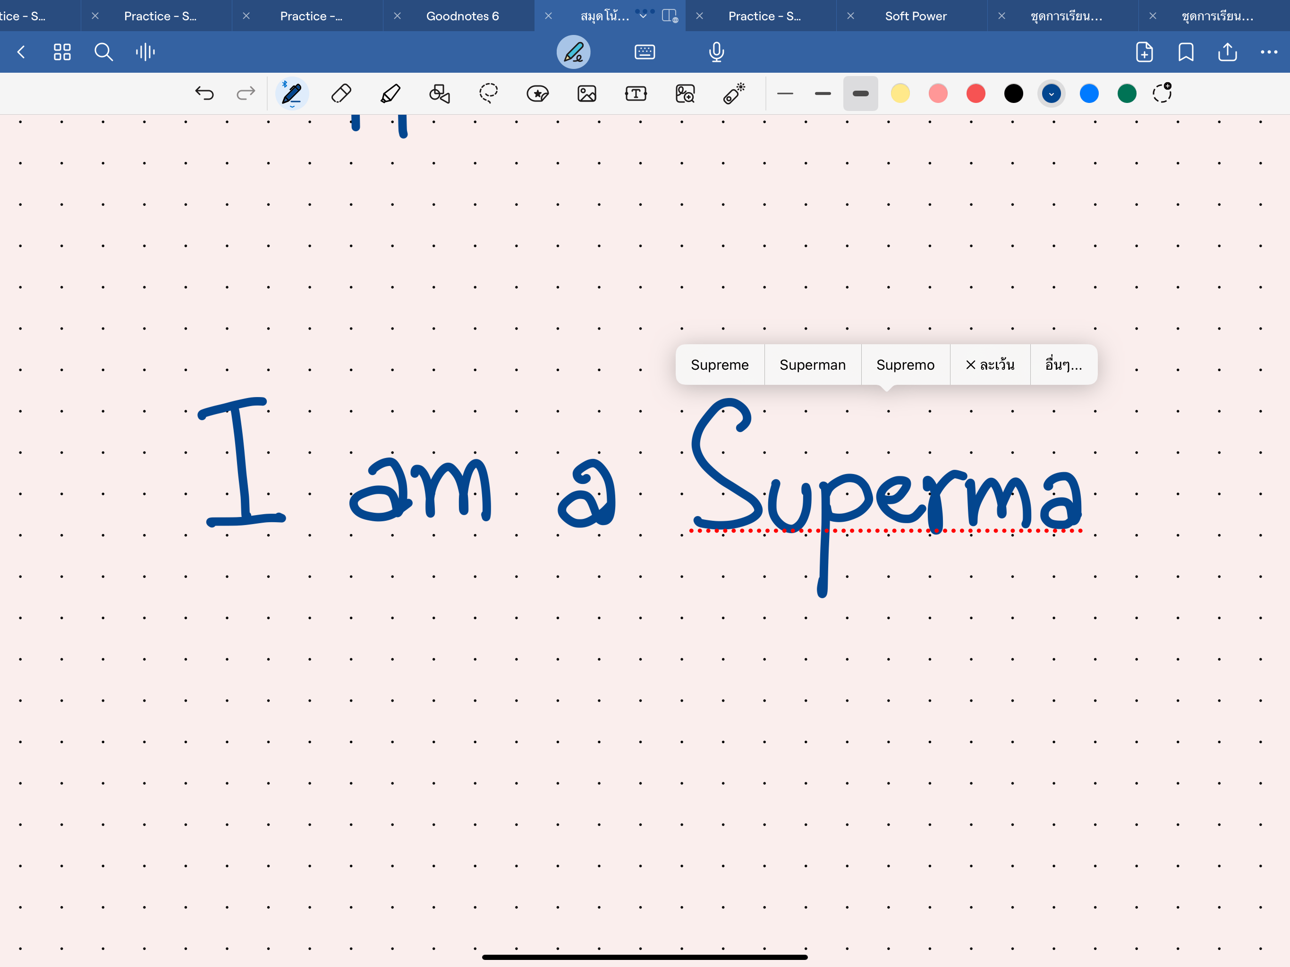Viewport: 1290px width, 967px height.
Task: Select the Eraser tool
Action: tap(341, 93)
